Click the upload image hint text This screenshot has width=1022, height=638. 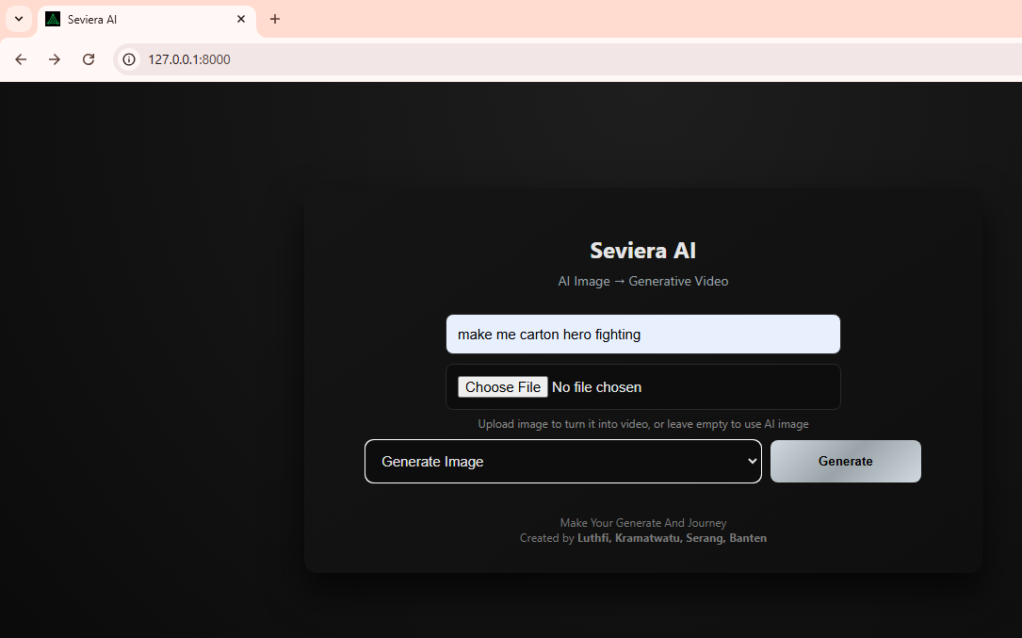click(642, 424)
